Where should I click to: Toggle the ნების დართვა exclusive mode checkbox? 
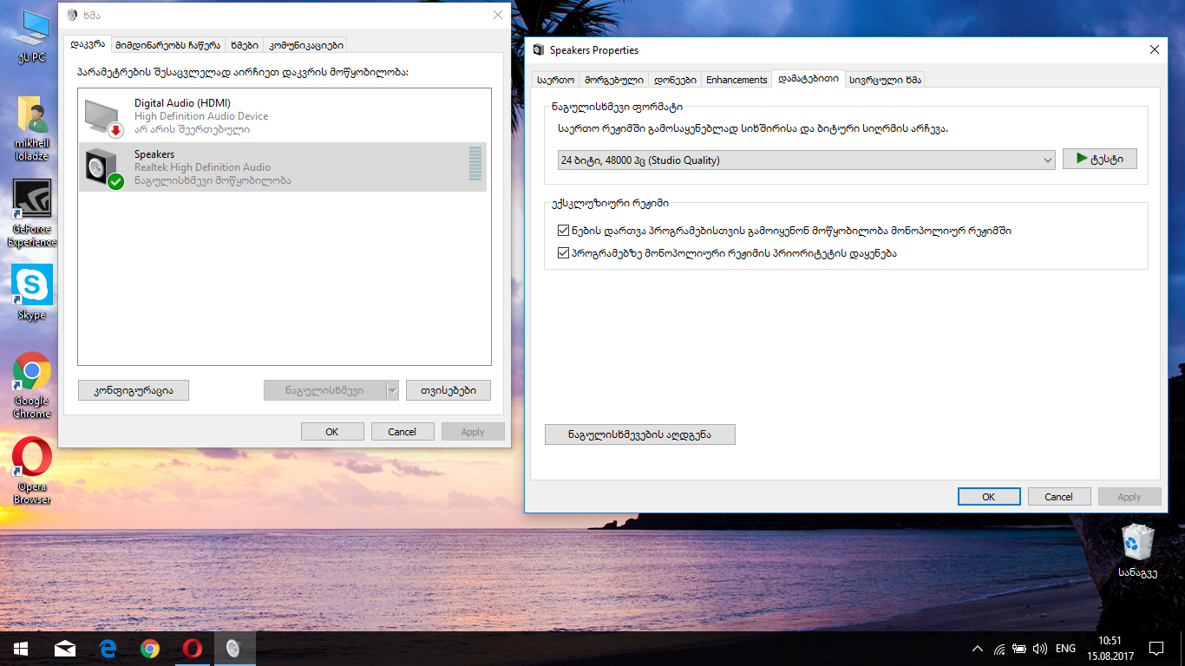click(564, 231)
